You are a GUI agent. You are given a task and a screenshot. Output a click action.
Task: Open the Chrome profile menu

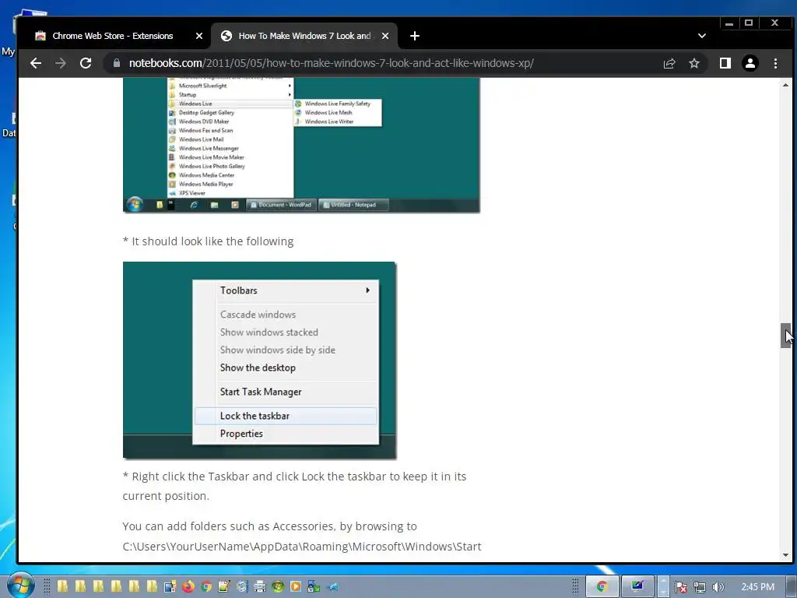(750, 63)
